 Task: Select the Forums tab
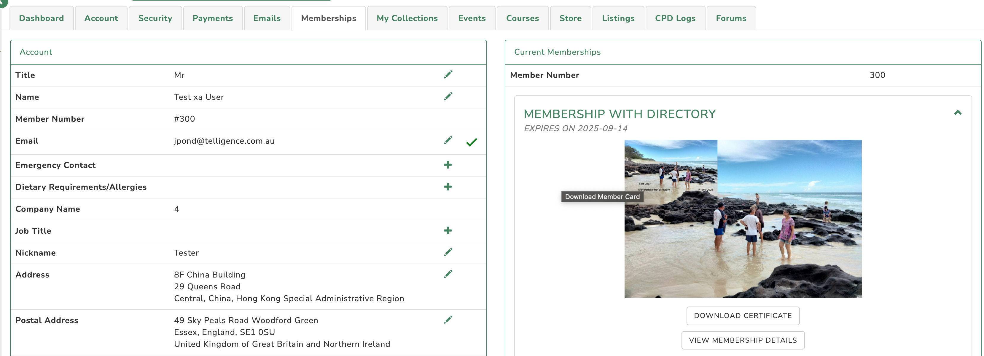pos(731,18)
